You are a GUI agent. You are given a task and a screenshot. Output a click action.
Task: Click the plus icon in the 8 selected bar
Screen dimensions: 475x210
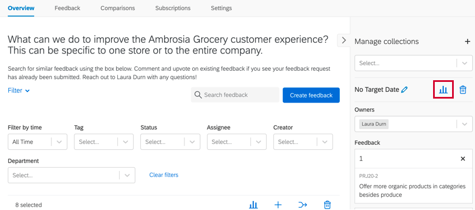point(278,205)
